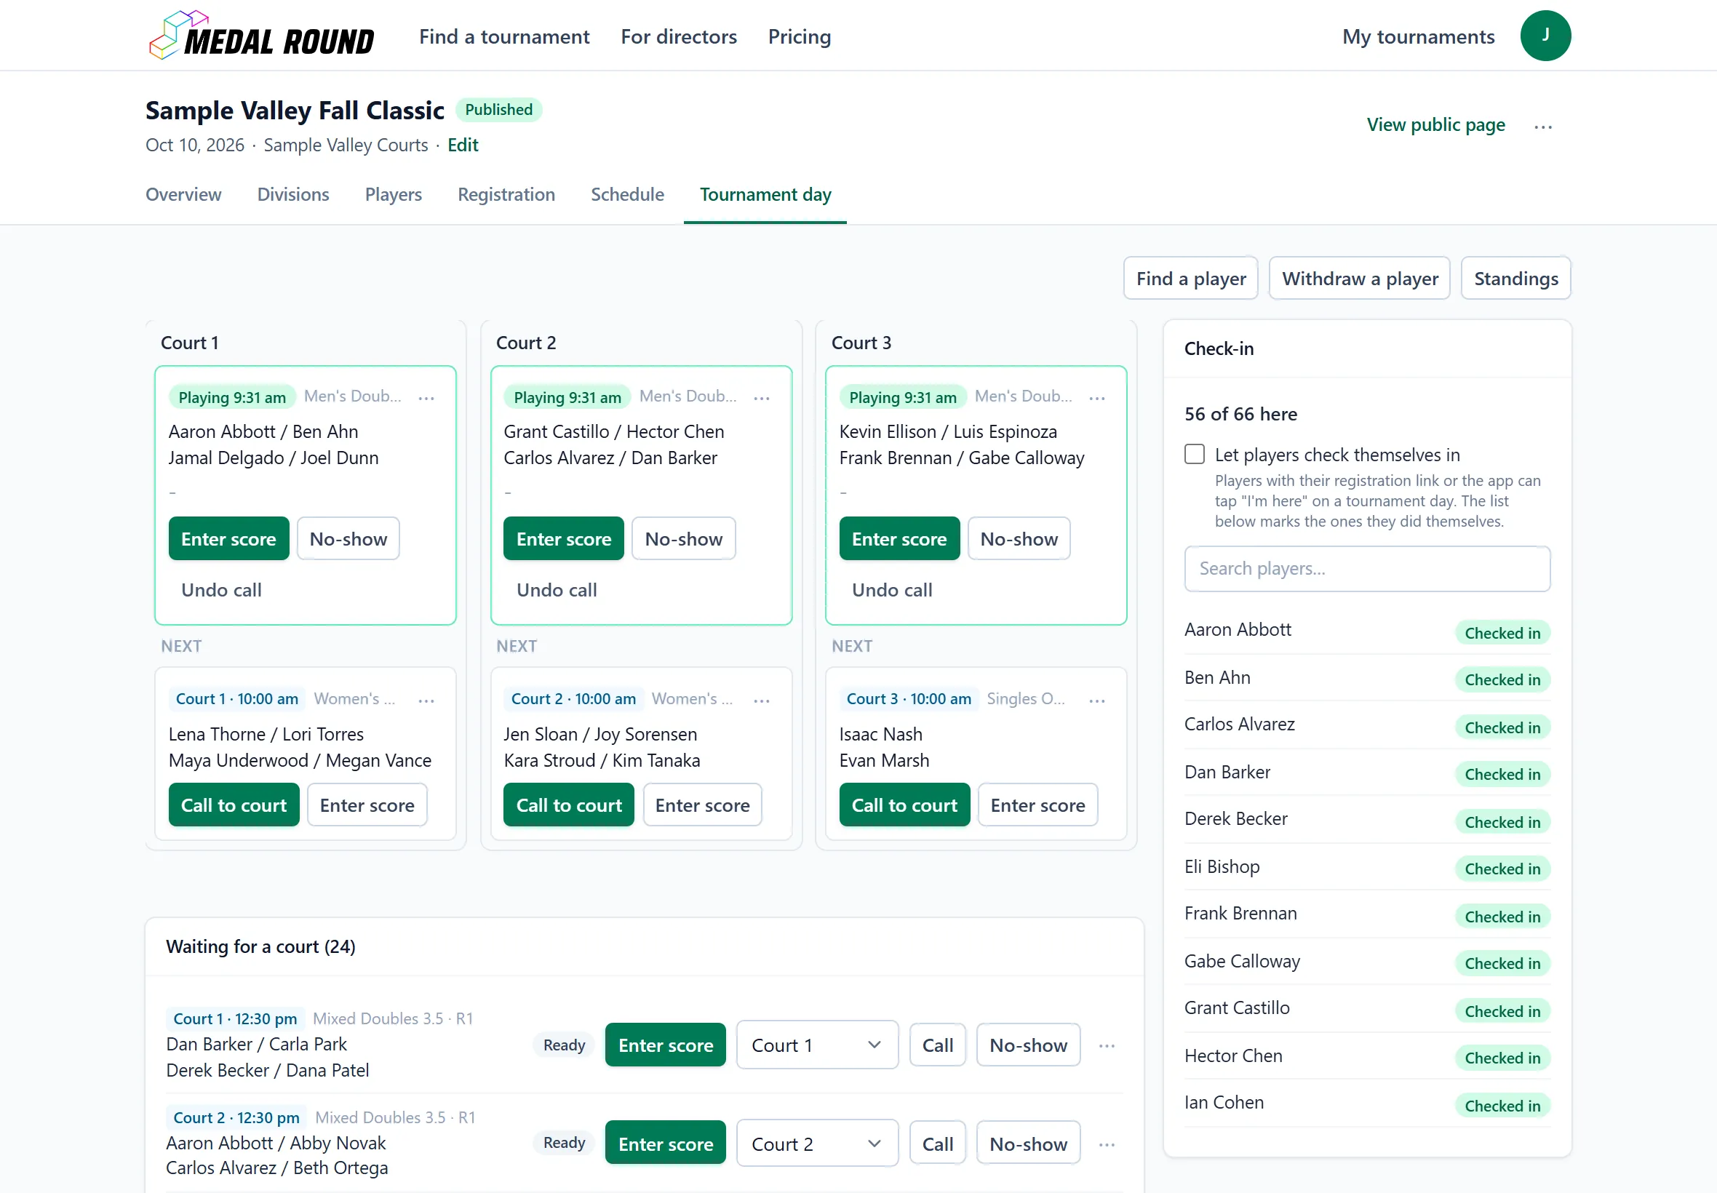This screenshot has width=1717, height=1193.
Task: Open Standings
Action: tap(1515, 278)
